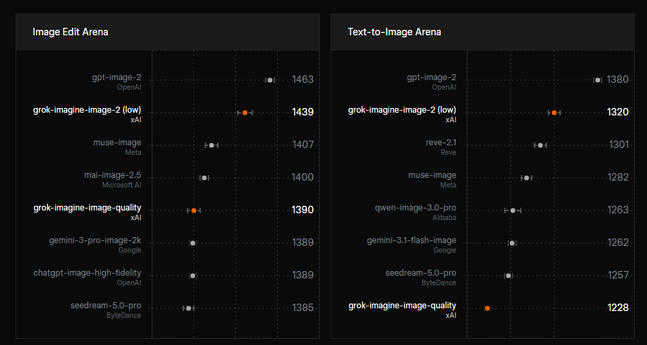Click the Microsoft AI vendor label
The width and height of the screenshot is (647, 345).
click(x=122, y=185)
